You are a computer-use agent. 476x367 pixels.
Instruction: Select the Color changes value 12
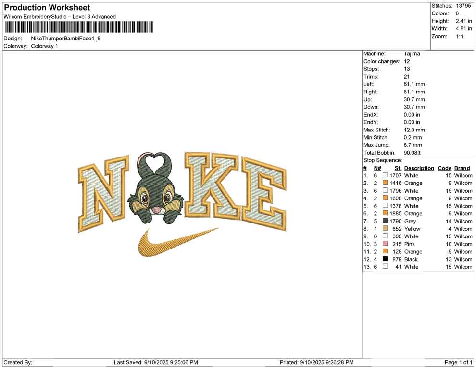point(407,62)
